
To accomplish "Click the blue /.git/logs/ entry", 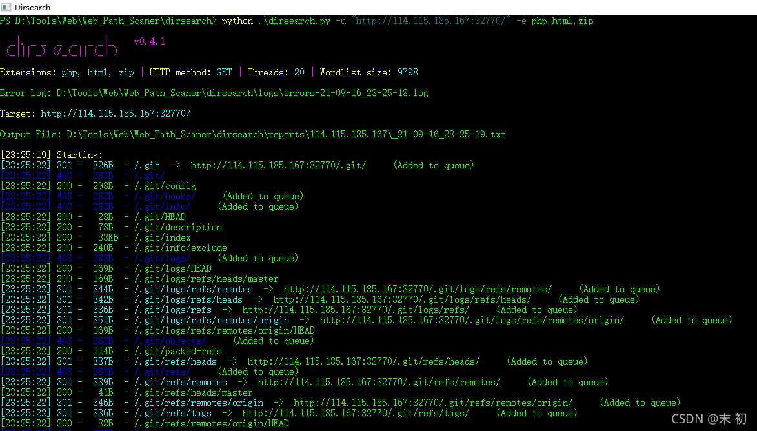I will click(x=162, y=258).
